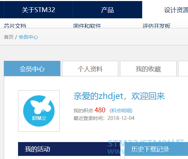188x159 pixels.
Task: Click the points value 480
Action: (100, 110)
